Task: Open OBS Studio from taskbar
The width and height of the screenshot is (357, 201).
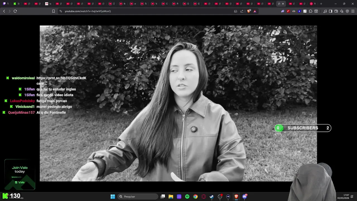Action: [x=220, y=197]
